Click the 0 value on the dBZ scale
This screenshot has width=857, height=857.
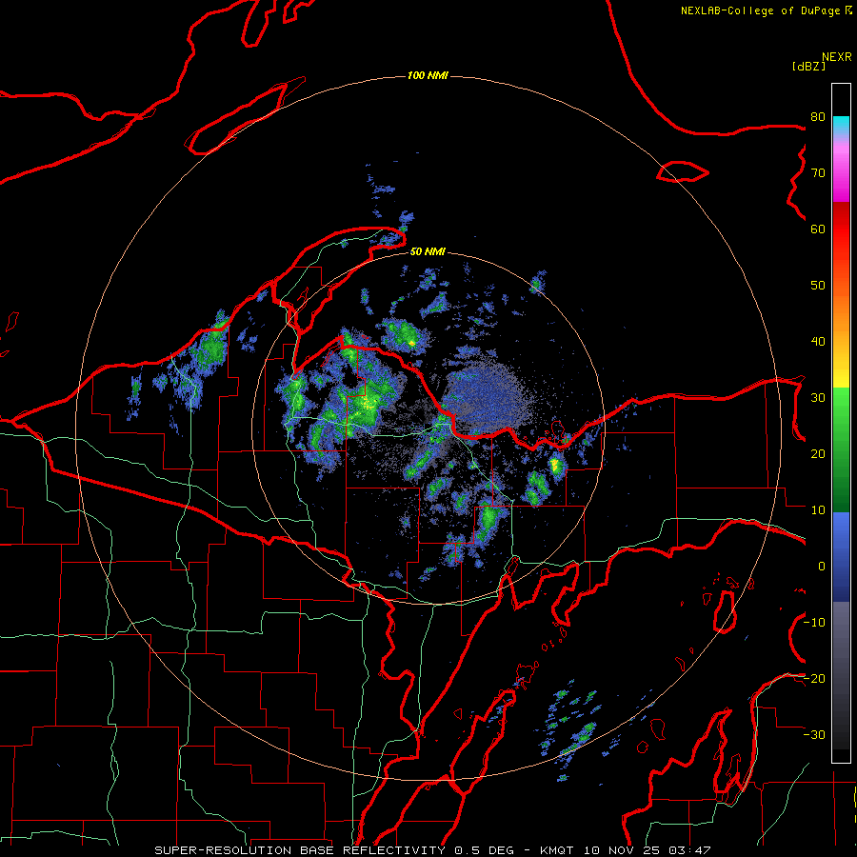tap(822, 567)
